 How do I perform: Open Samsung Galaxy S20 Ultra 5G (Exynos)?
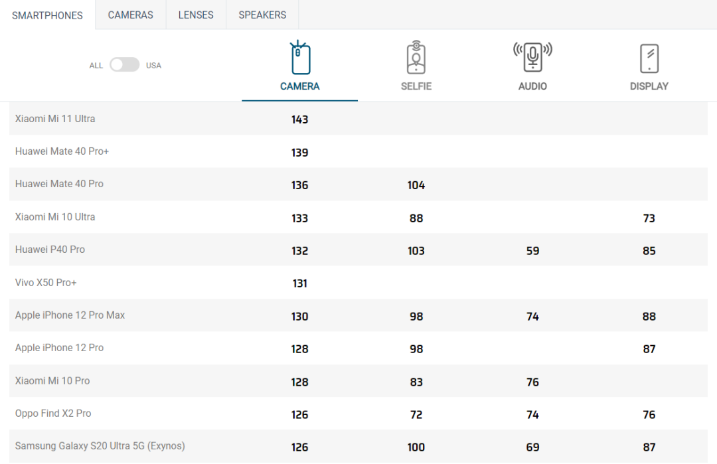pos(100,446)
